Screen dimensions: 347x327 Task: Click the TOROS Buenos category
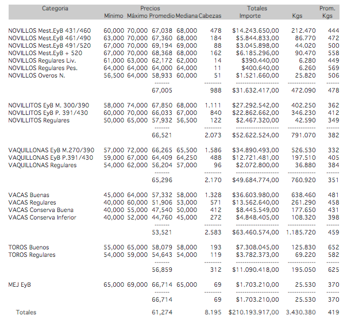tap(29, 247)
